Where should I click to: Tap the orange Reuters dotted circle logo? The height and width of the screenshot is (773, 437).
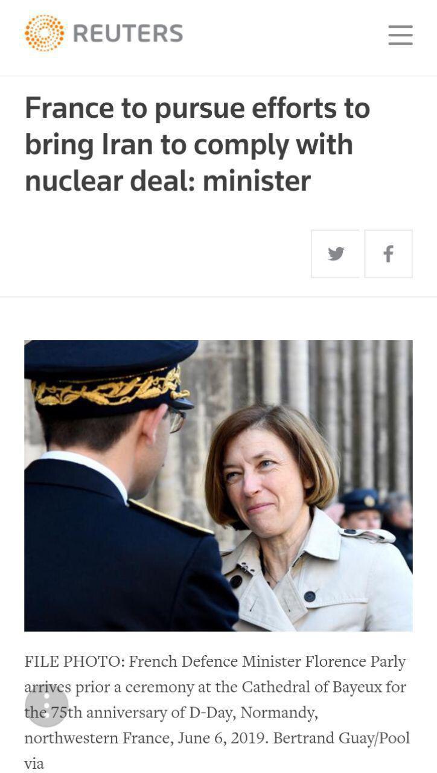(x=44, y=33)
